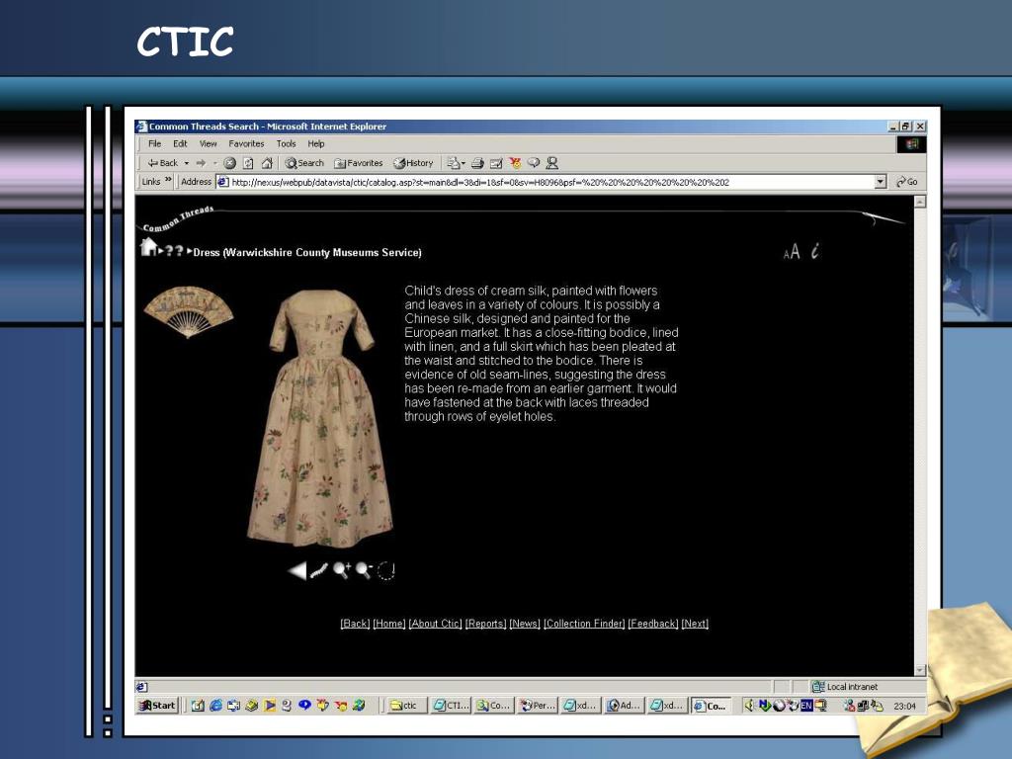Click the EN language tray indicator
The image size is (1012, 759).
806,706
